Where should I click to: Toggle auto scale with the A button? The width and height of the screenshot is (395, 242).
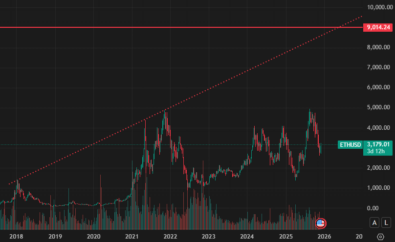pos(374,222)
